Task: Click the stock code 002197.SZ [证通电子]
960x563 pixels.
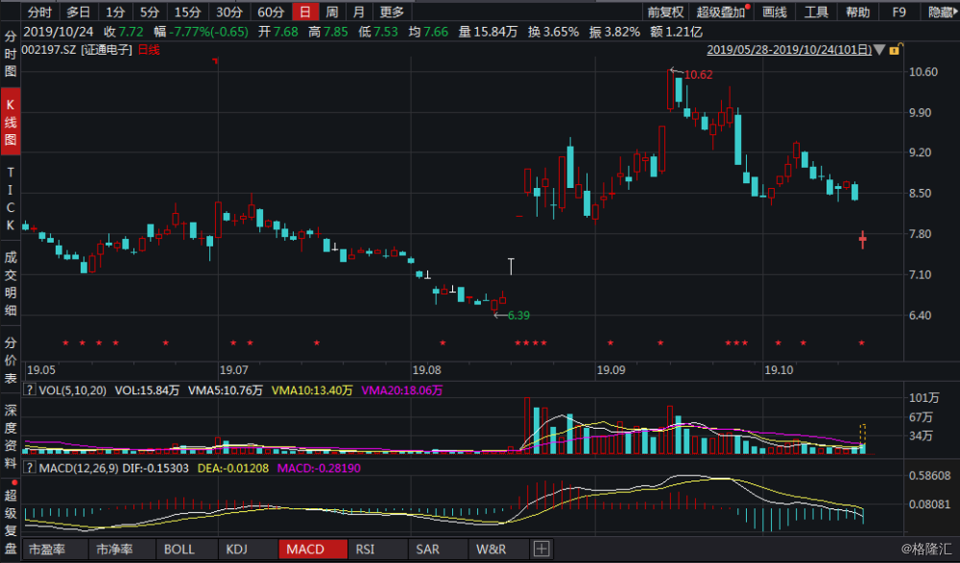Action: click(77, 50)
